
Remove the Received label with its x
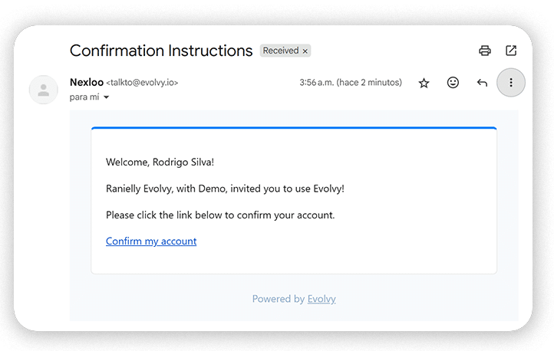click(x=305, y=51)
